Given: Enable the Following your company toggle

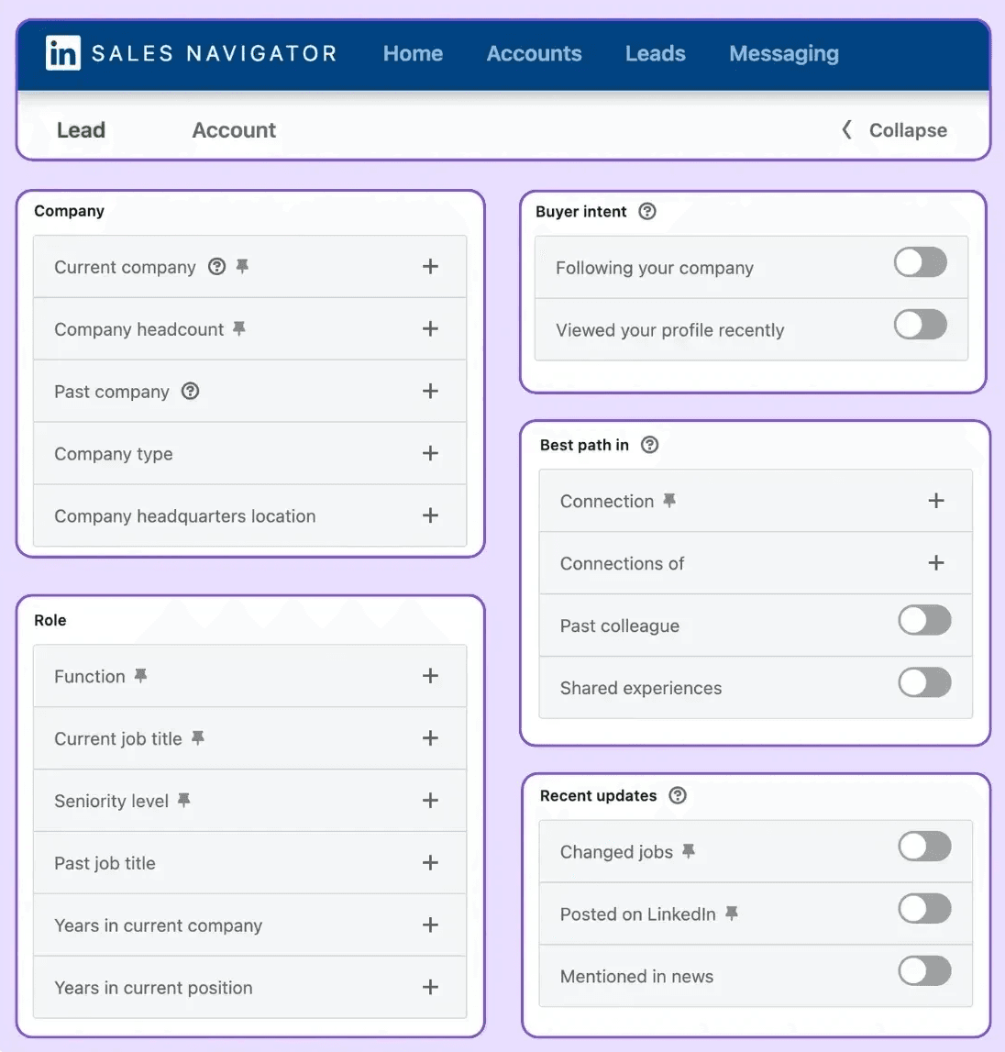Looking at the screenshot, I should pos(920,263).
